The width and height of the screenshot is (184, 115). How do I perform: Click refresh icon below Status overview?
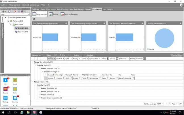pyautogui.click(x=34, y=19)
